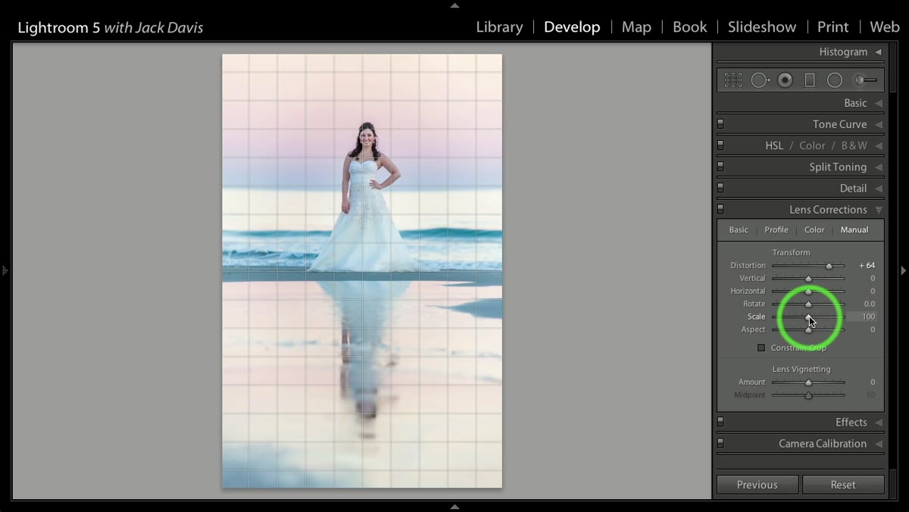Viewport: 909px width, 512px height.
Task: Expand the HSL panel triangle
Action: [x=879, y=145]
